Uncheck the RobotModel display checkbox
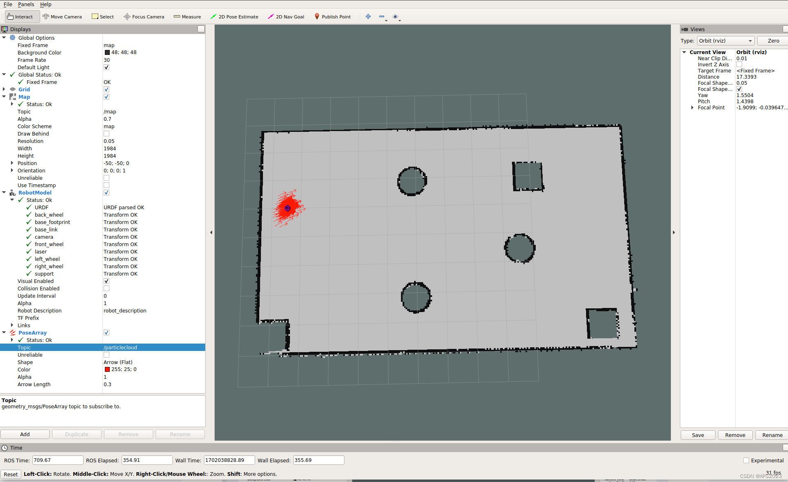The width and height of the screenshot is (788, 482). click(x=106, y=192)
